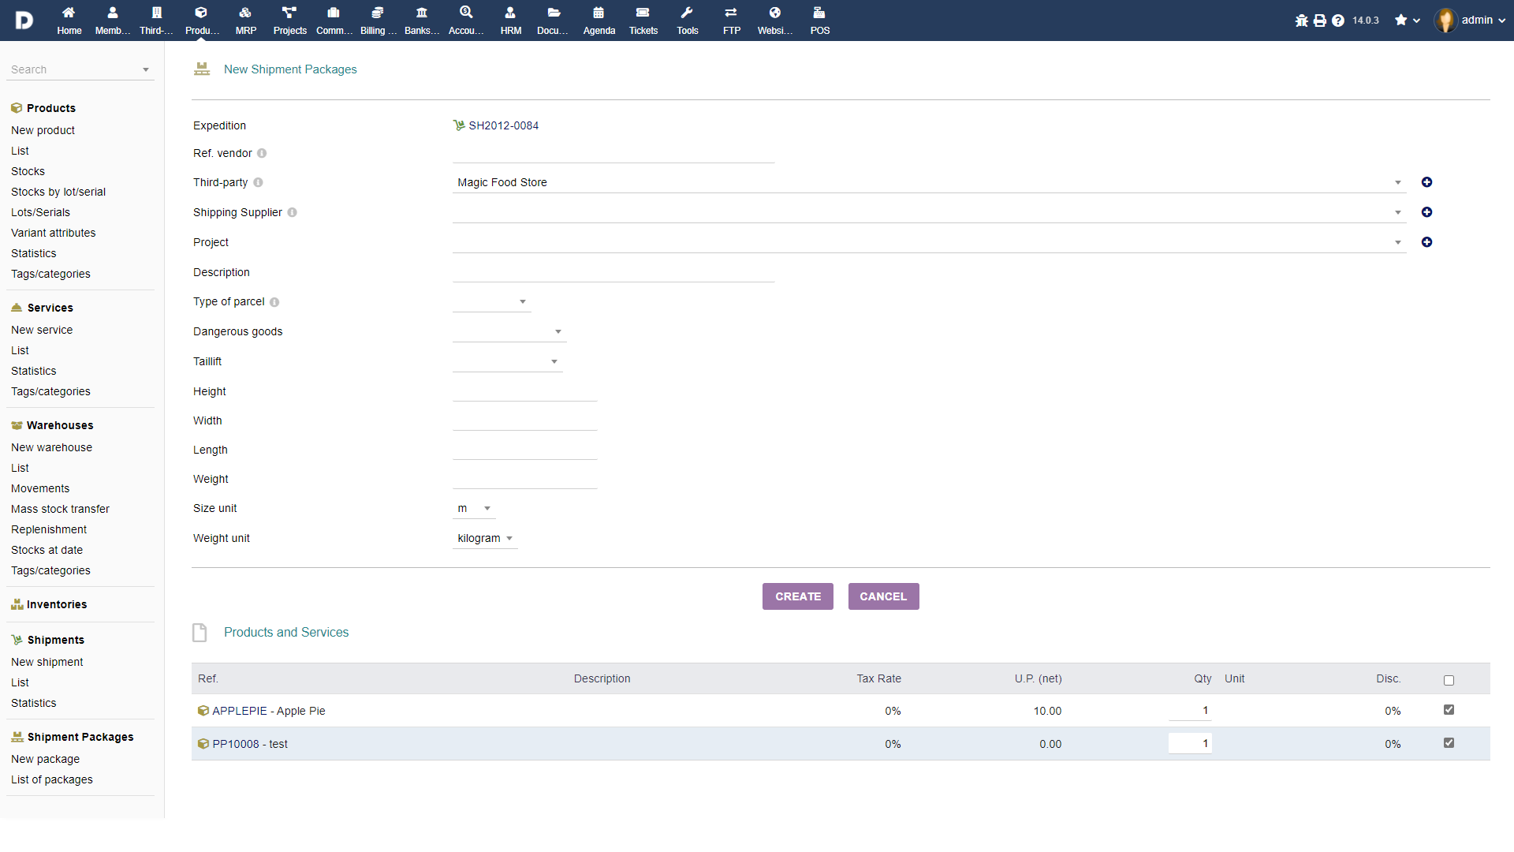The width and height of the screenshot is (1514, 852).
Task: Add new third-party with plus icon
Action: coord(1426,182)
